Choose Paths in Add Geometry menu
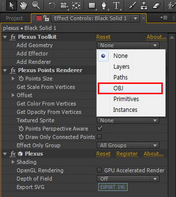Image resolution: width=176 pixels, height=197 pixels. pyautogui.click(x=131, y=77)
